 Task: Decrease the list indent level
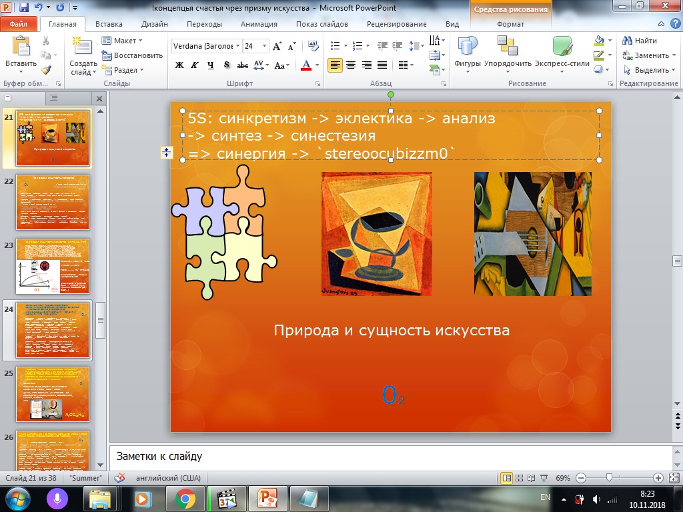pos(382,46)
